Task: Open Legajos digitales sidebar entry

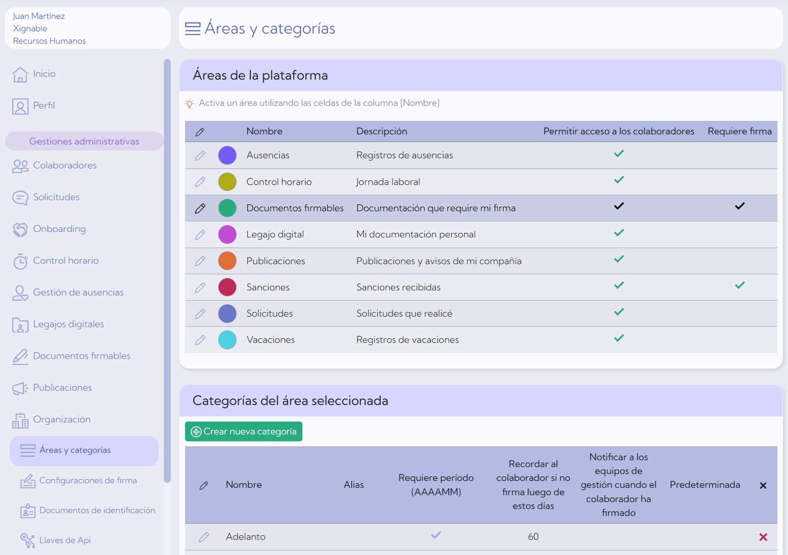Action: [68, 325]
